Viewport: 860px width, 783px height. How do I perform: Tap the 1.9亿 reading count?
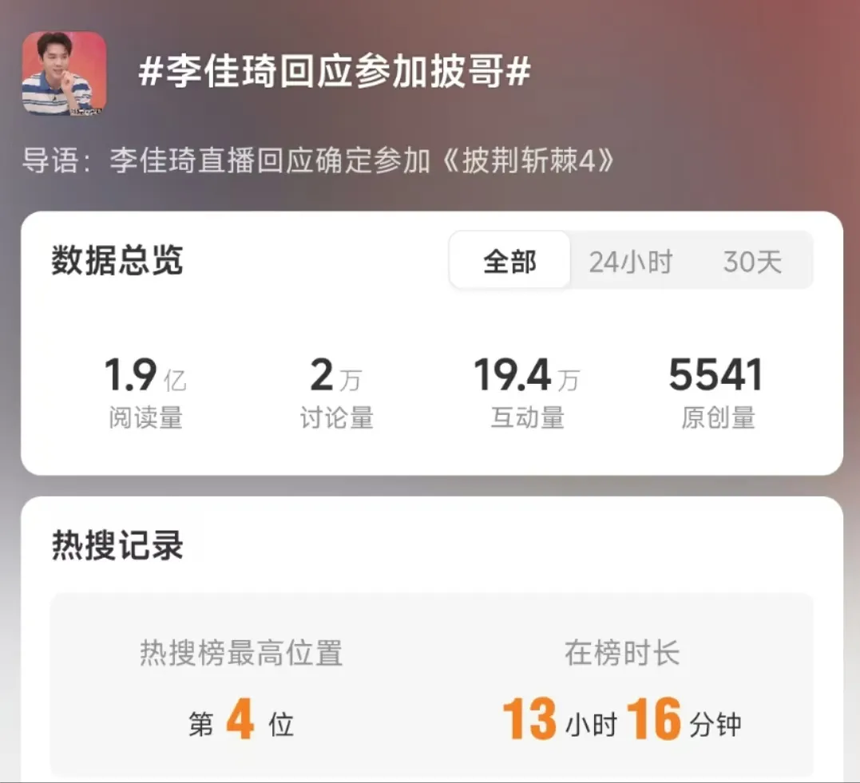click(145, 375)
